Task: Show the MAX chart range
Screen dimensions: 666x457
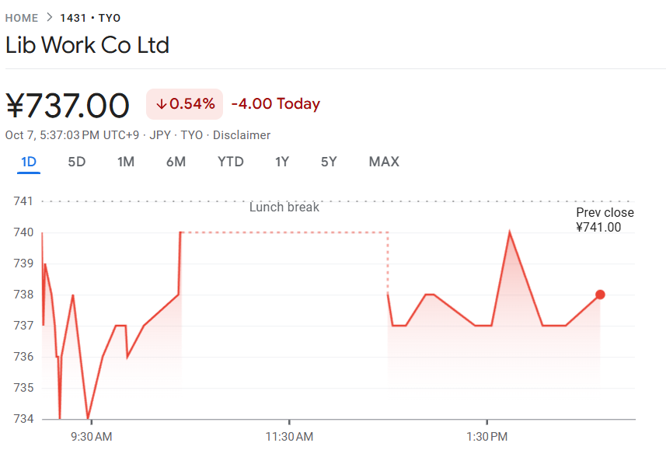Action: coord(384,162)
